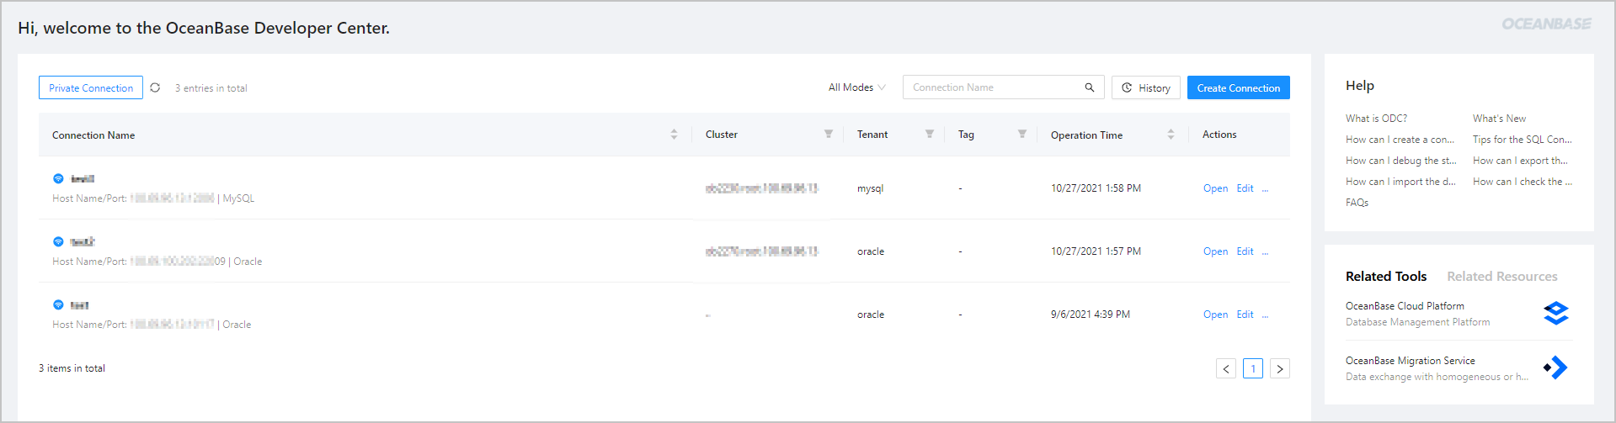Go to the next page arrow

[x=1279, y=368]
